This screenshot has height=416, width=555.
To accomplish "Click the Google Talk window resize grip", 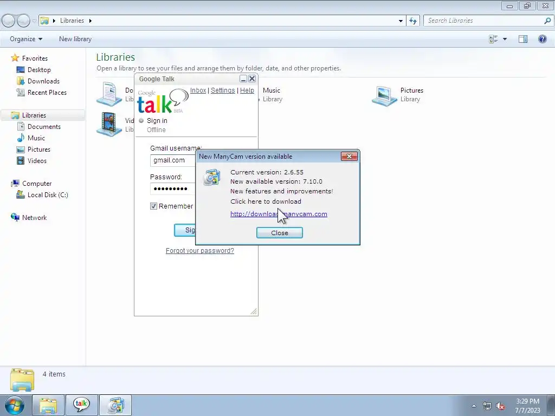I will 254,311.
